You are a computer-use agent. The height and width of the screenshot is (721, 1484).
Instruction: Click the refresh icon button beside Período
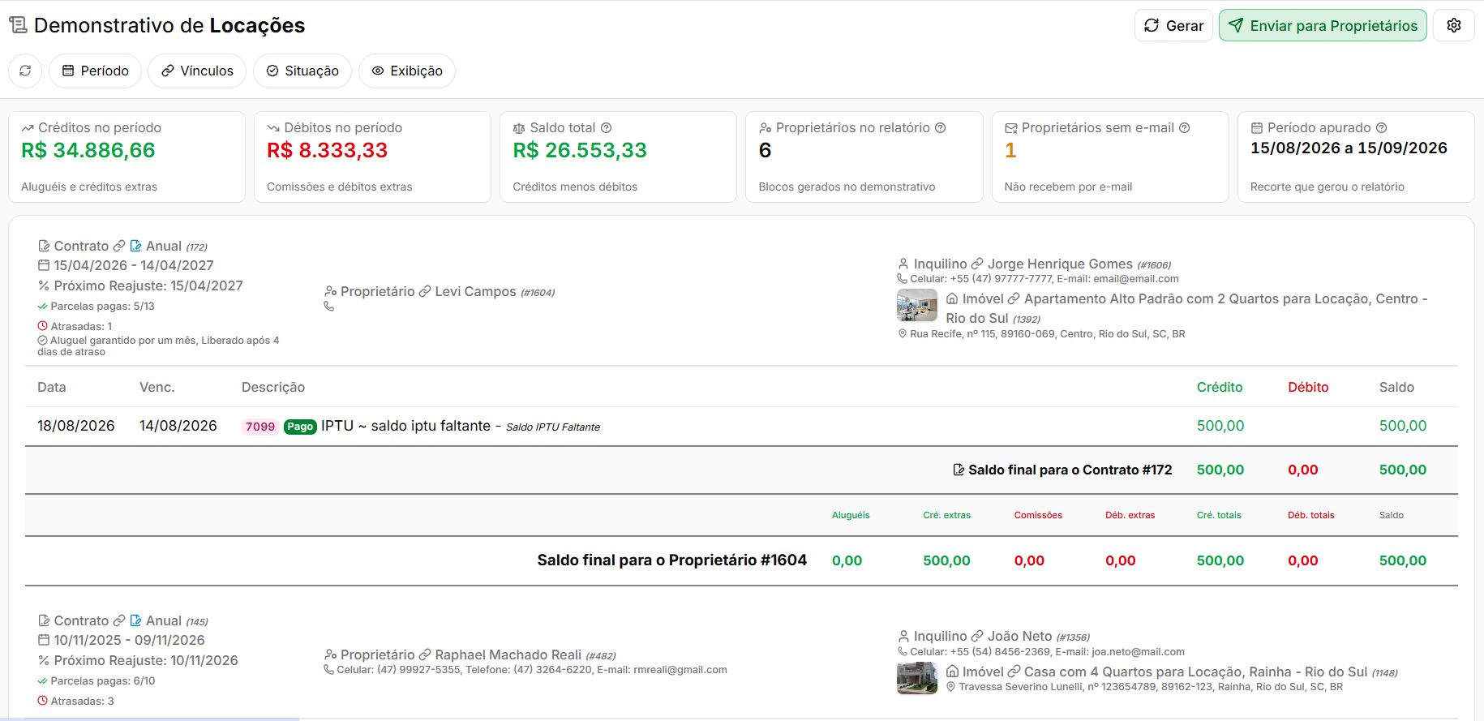tap(25, 71)
